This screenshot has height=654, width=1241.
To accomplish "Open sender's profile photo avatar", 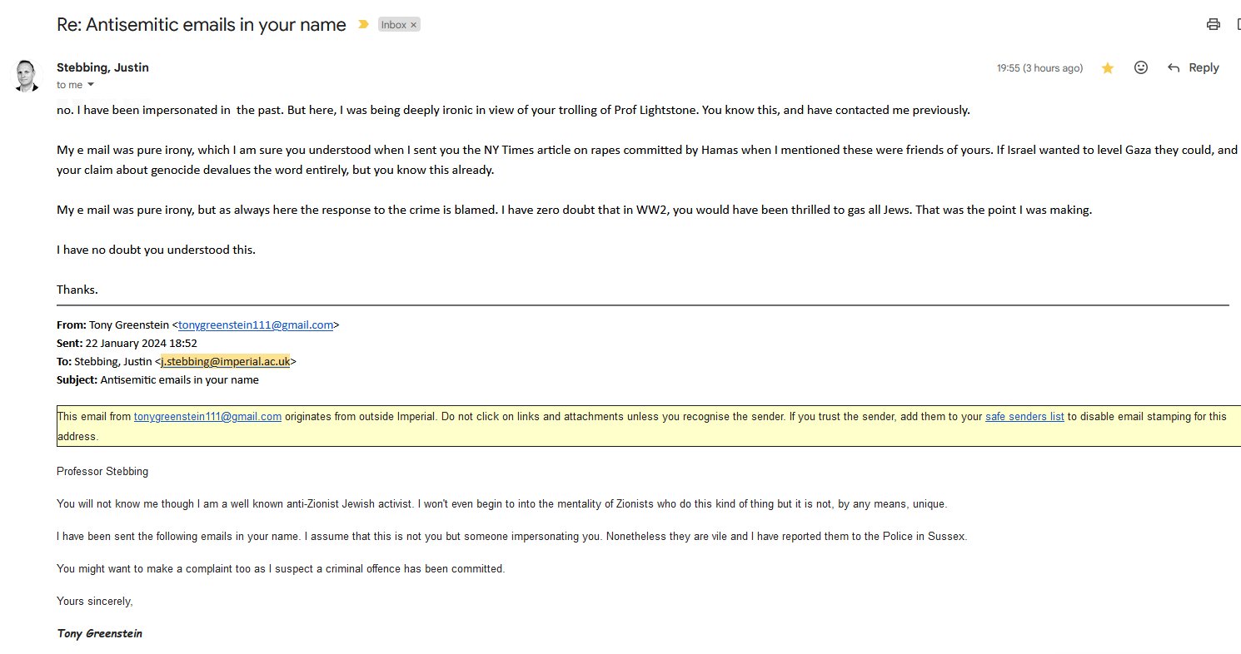I will pos(27,75).
